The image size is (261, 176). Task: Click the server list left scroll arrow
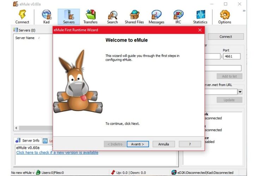[16, 128]
